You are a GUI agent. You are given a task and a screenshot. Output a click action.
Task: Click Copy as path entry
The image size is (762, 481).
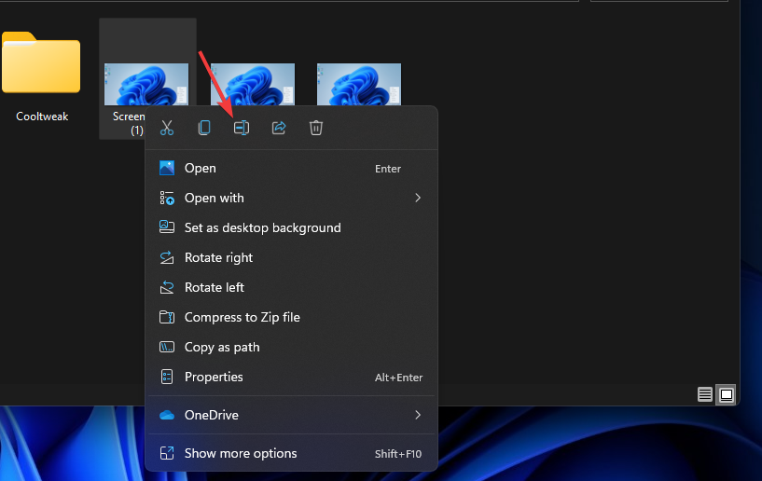tap(222, 347)
